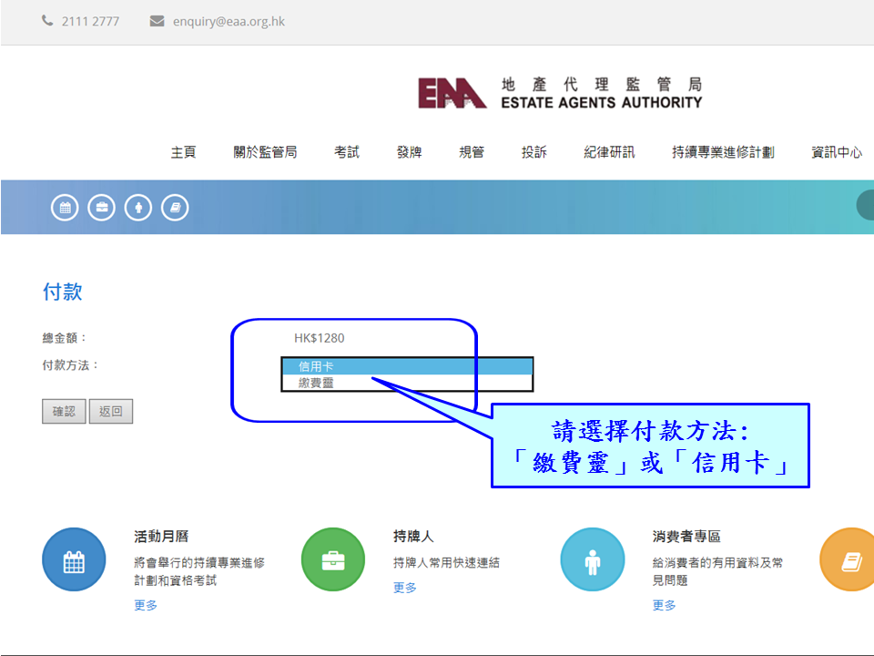
Task: Select 信用卡 payment option in dropdown
Action: (x=406, y=366)
